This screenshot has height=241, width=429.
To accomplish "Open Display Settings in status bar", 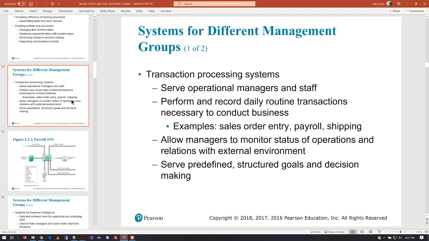I will coord(334,232).
